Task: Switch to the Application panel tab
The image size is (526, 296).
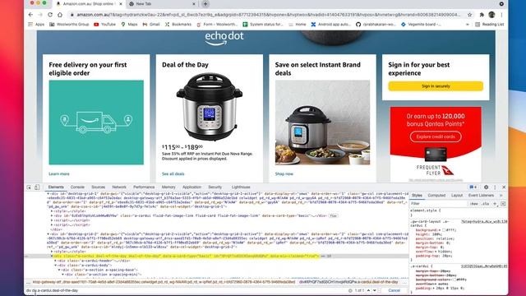Action: tap(191, 187)
